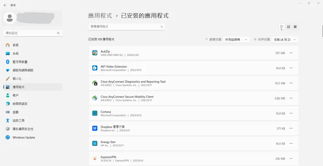Select the Cortana app name

106,112
